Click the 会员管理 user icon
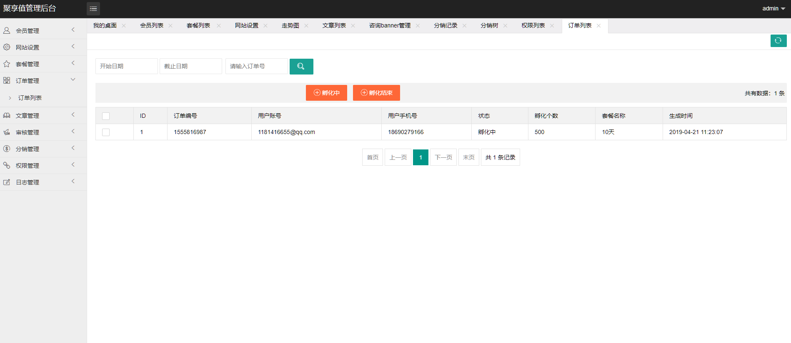Image resolution: width=791 pixels, height=343 pixels. pyautogui.click(x=7, y=30)
